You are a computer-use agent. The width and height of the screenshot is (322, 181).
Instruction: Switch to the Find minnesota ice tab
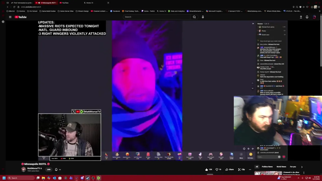tap(22, 3)
